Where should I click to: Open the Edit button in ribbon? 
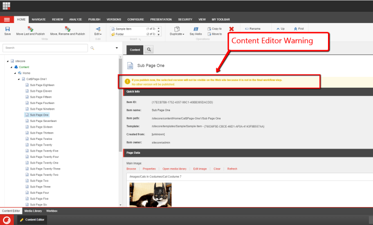pyautogui.click(x=98, y=31)
